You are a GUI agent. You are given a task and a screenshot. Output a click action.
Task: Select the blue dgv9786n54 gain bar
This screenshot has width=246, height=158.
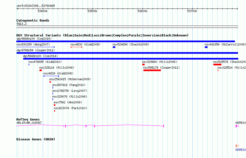(x=127, y=53)
